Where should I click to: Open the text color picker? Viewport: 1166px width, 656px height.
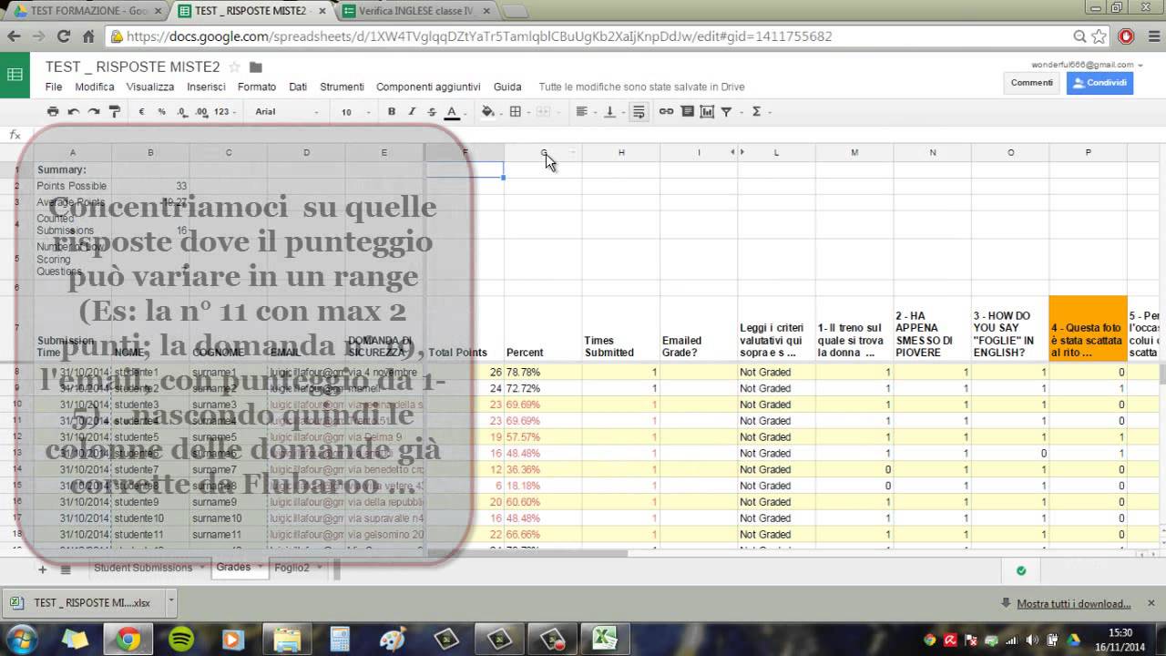point(451,111)
